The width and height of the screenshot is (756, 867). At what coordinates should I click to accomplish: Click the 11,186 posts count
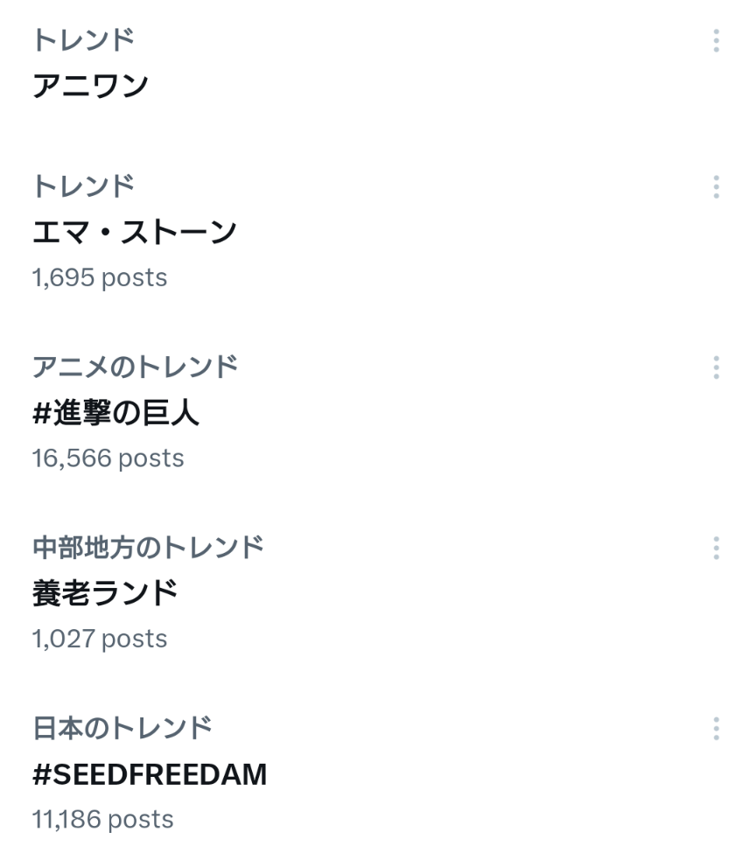[x=102, y=820]
